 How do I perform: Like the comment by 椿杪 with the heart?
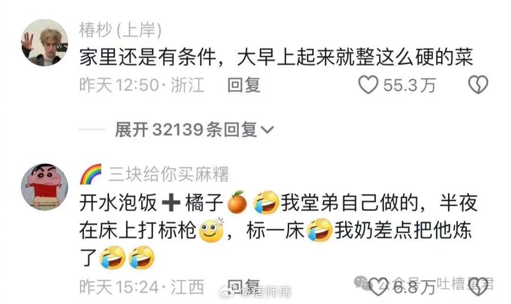point(368,85)
